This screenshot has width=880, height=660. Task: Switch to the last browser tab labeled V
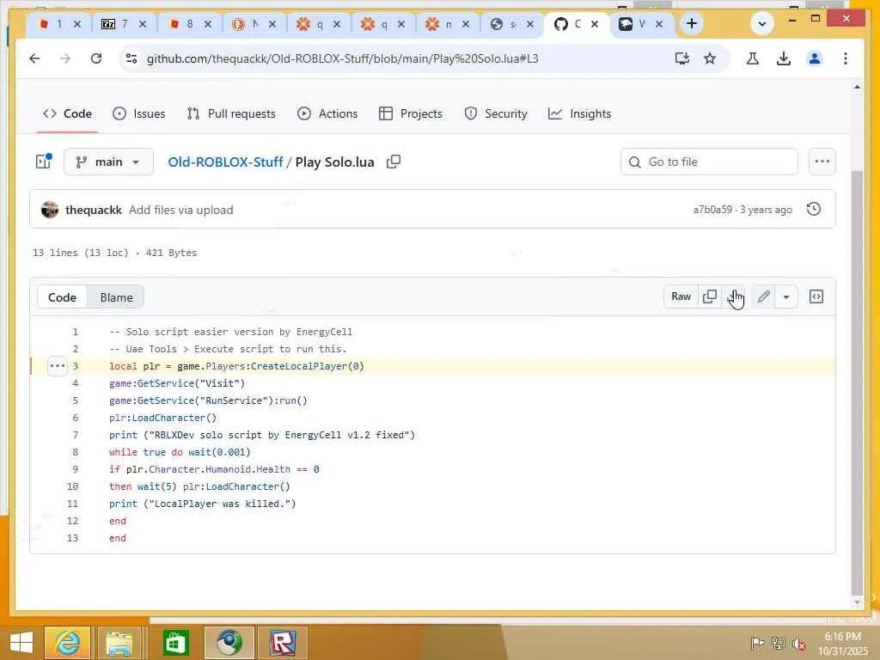[641, 23]
